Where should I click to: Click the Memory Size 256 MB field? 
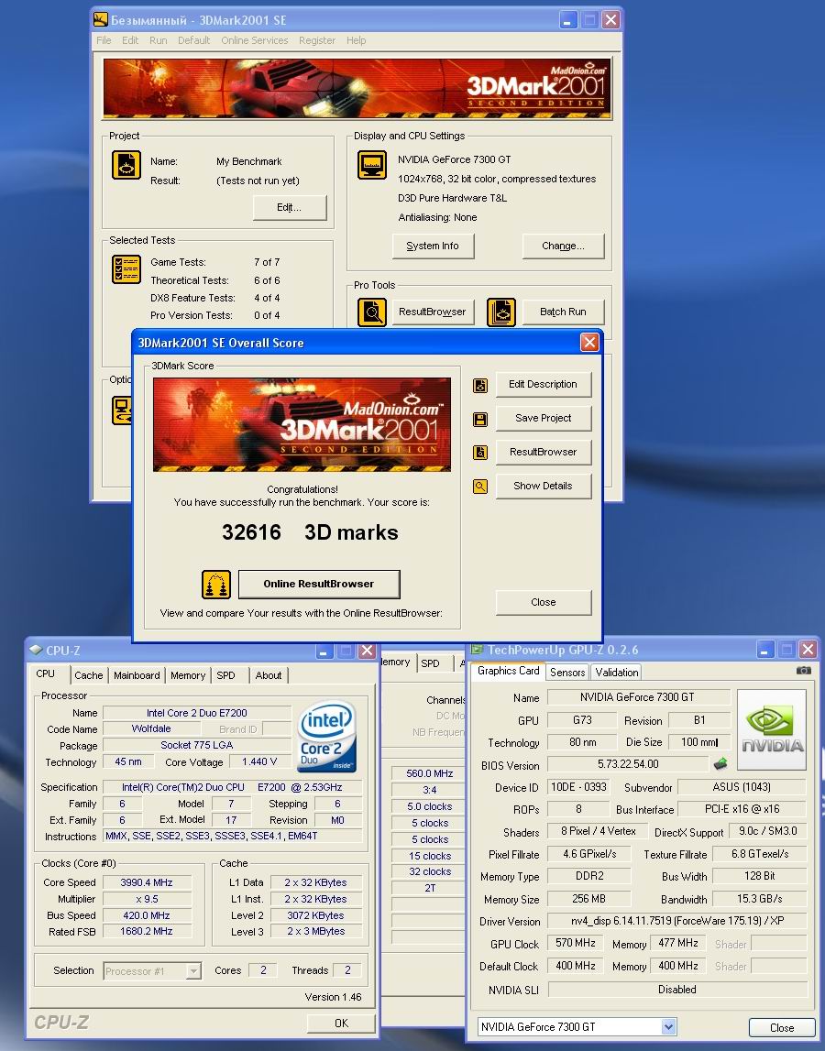click(x=588, y=899)
